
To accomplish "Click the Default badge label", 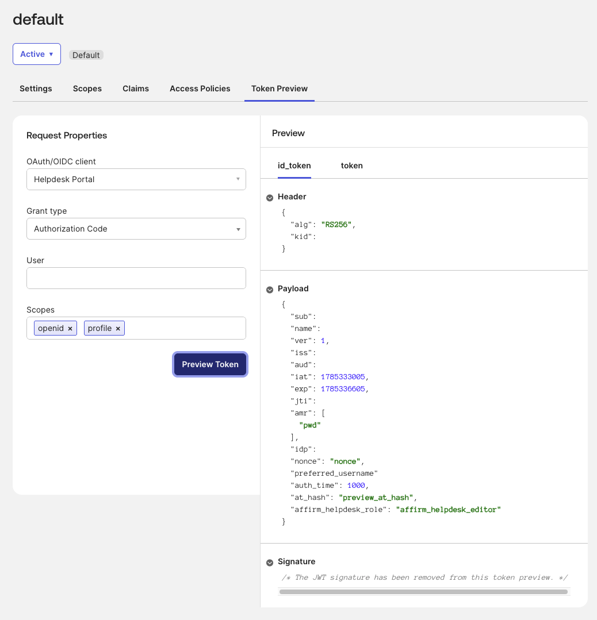I will tap(86, 55).
